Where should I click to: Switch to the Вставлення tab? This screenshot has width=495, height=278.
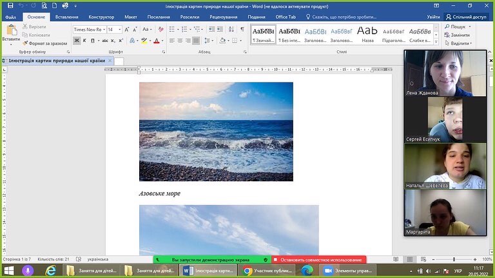66,17
